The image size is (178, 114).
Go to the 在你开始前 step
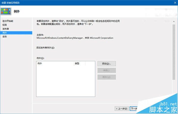pyautogui.click(x=8, y=21)
